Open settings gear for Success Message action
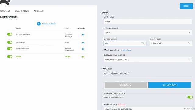This screenshot has height=110, width=195. click(83, 35)
